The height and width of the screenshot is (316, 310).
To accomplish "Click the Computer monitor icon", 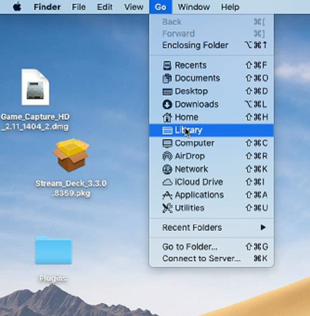I will point(167,143).
